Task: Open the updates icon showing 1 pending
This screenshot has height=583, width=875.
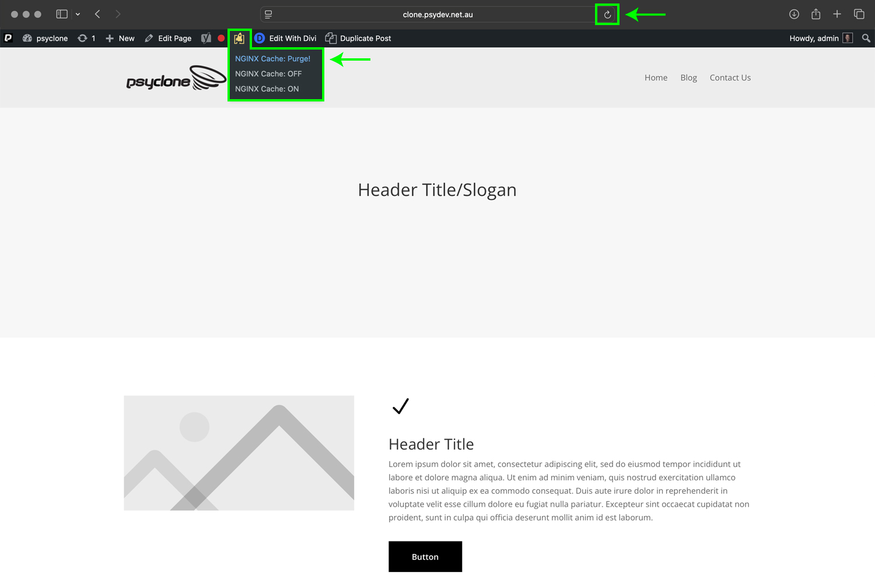Action: [86, 38]
